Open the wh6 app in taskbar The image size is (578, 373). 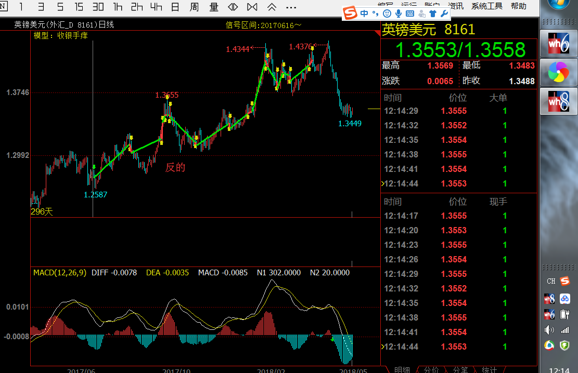tap(559, 43)
